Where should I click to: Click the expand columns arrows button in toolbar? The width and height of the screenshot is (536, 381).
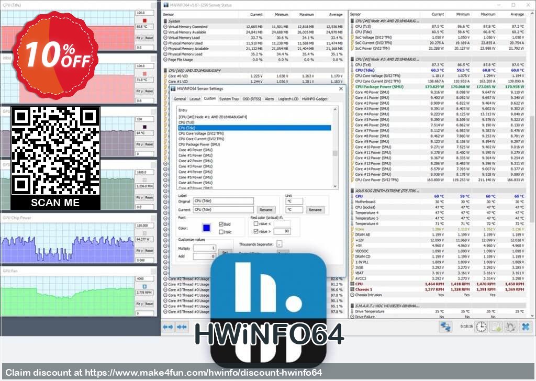coord(168,327)
